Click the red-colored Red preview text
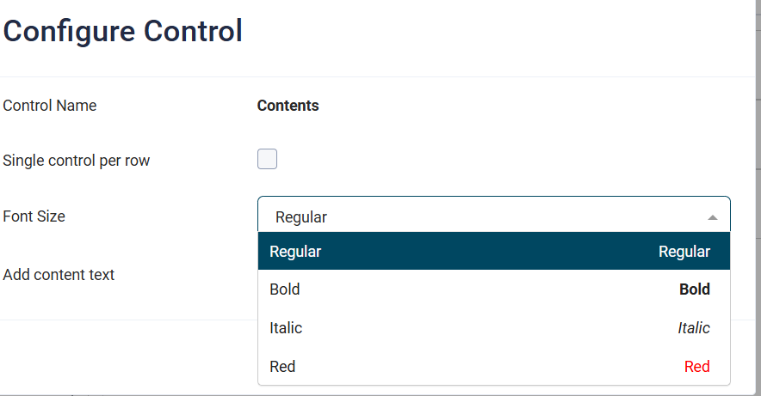This screenshot has height=396, width=761. click(696, 367)
